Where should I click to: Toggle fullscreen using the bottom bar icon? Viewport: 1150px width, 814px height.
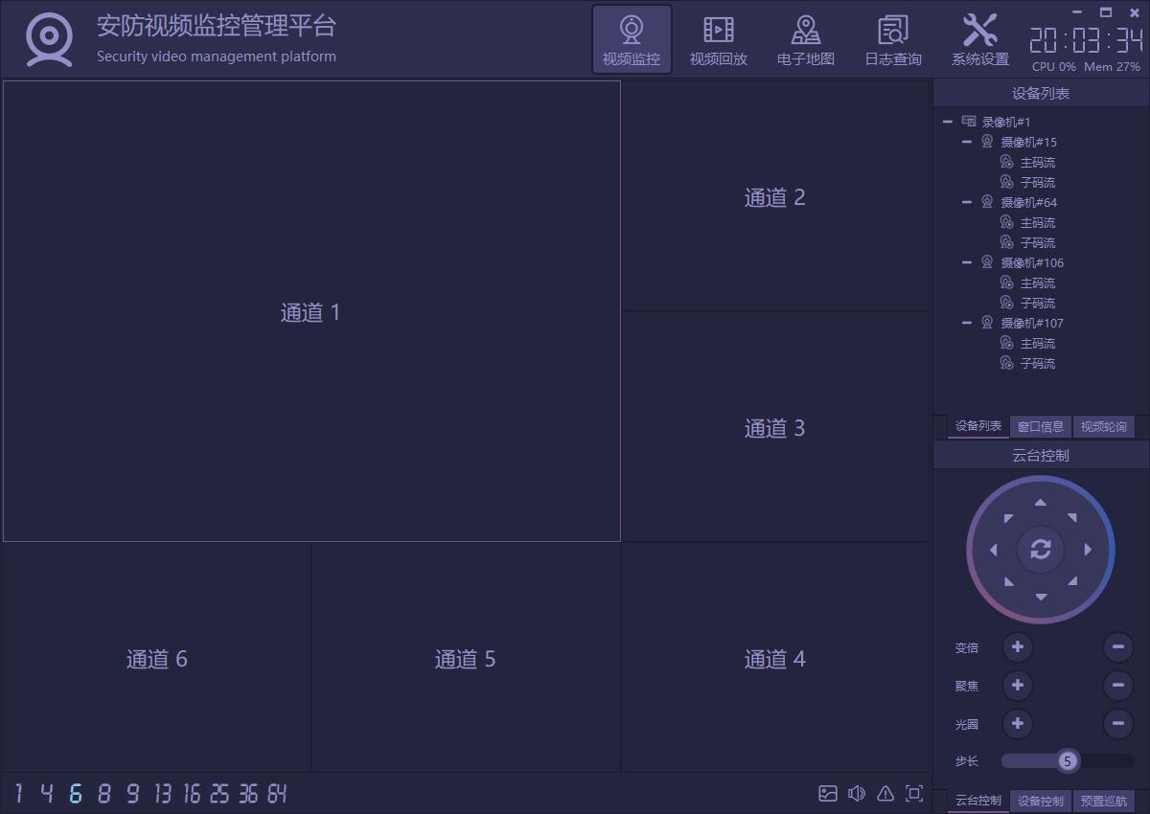(x=914, y=793)
